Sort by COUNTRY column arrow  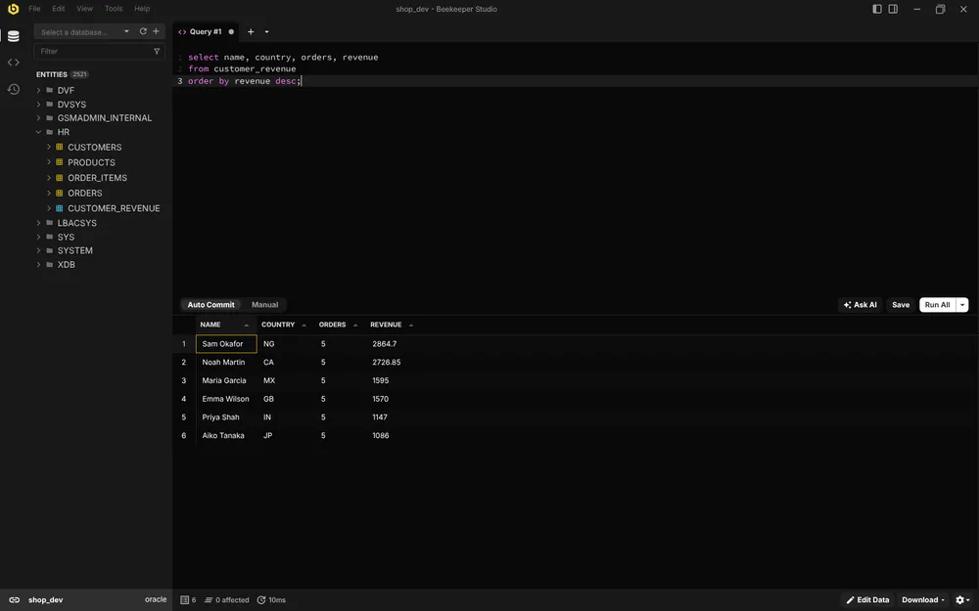[x=304, y=325]
